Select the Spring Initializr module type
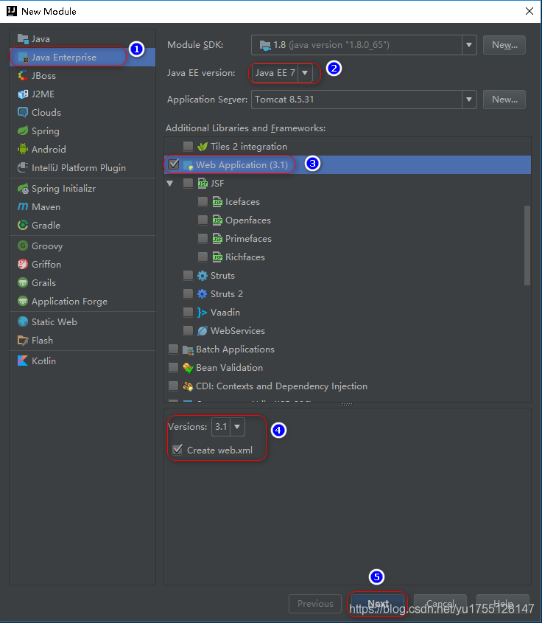This screenshot has width=542, height=623. [x=63, y=189]
